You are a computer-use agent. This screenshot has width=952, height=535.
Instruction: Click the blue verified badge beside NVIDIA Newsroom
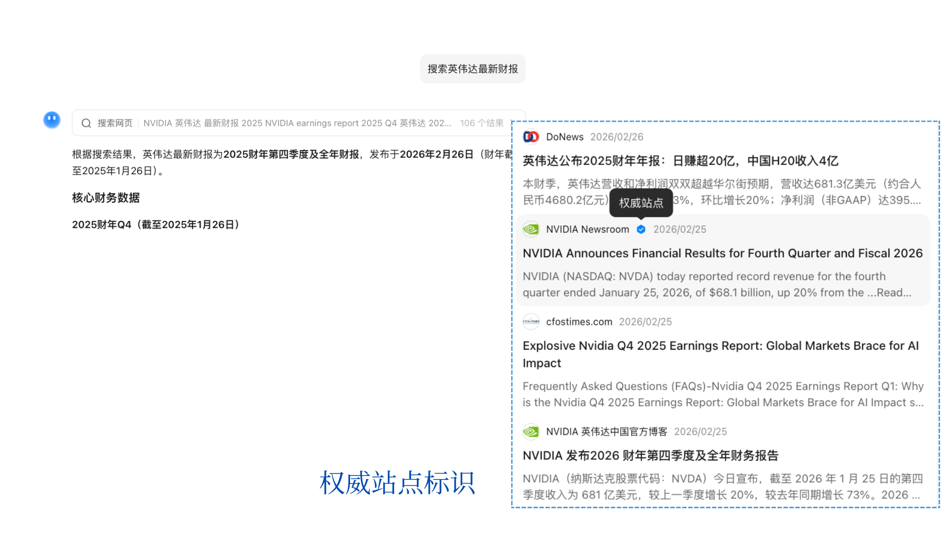point(641,229)
